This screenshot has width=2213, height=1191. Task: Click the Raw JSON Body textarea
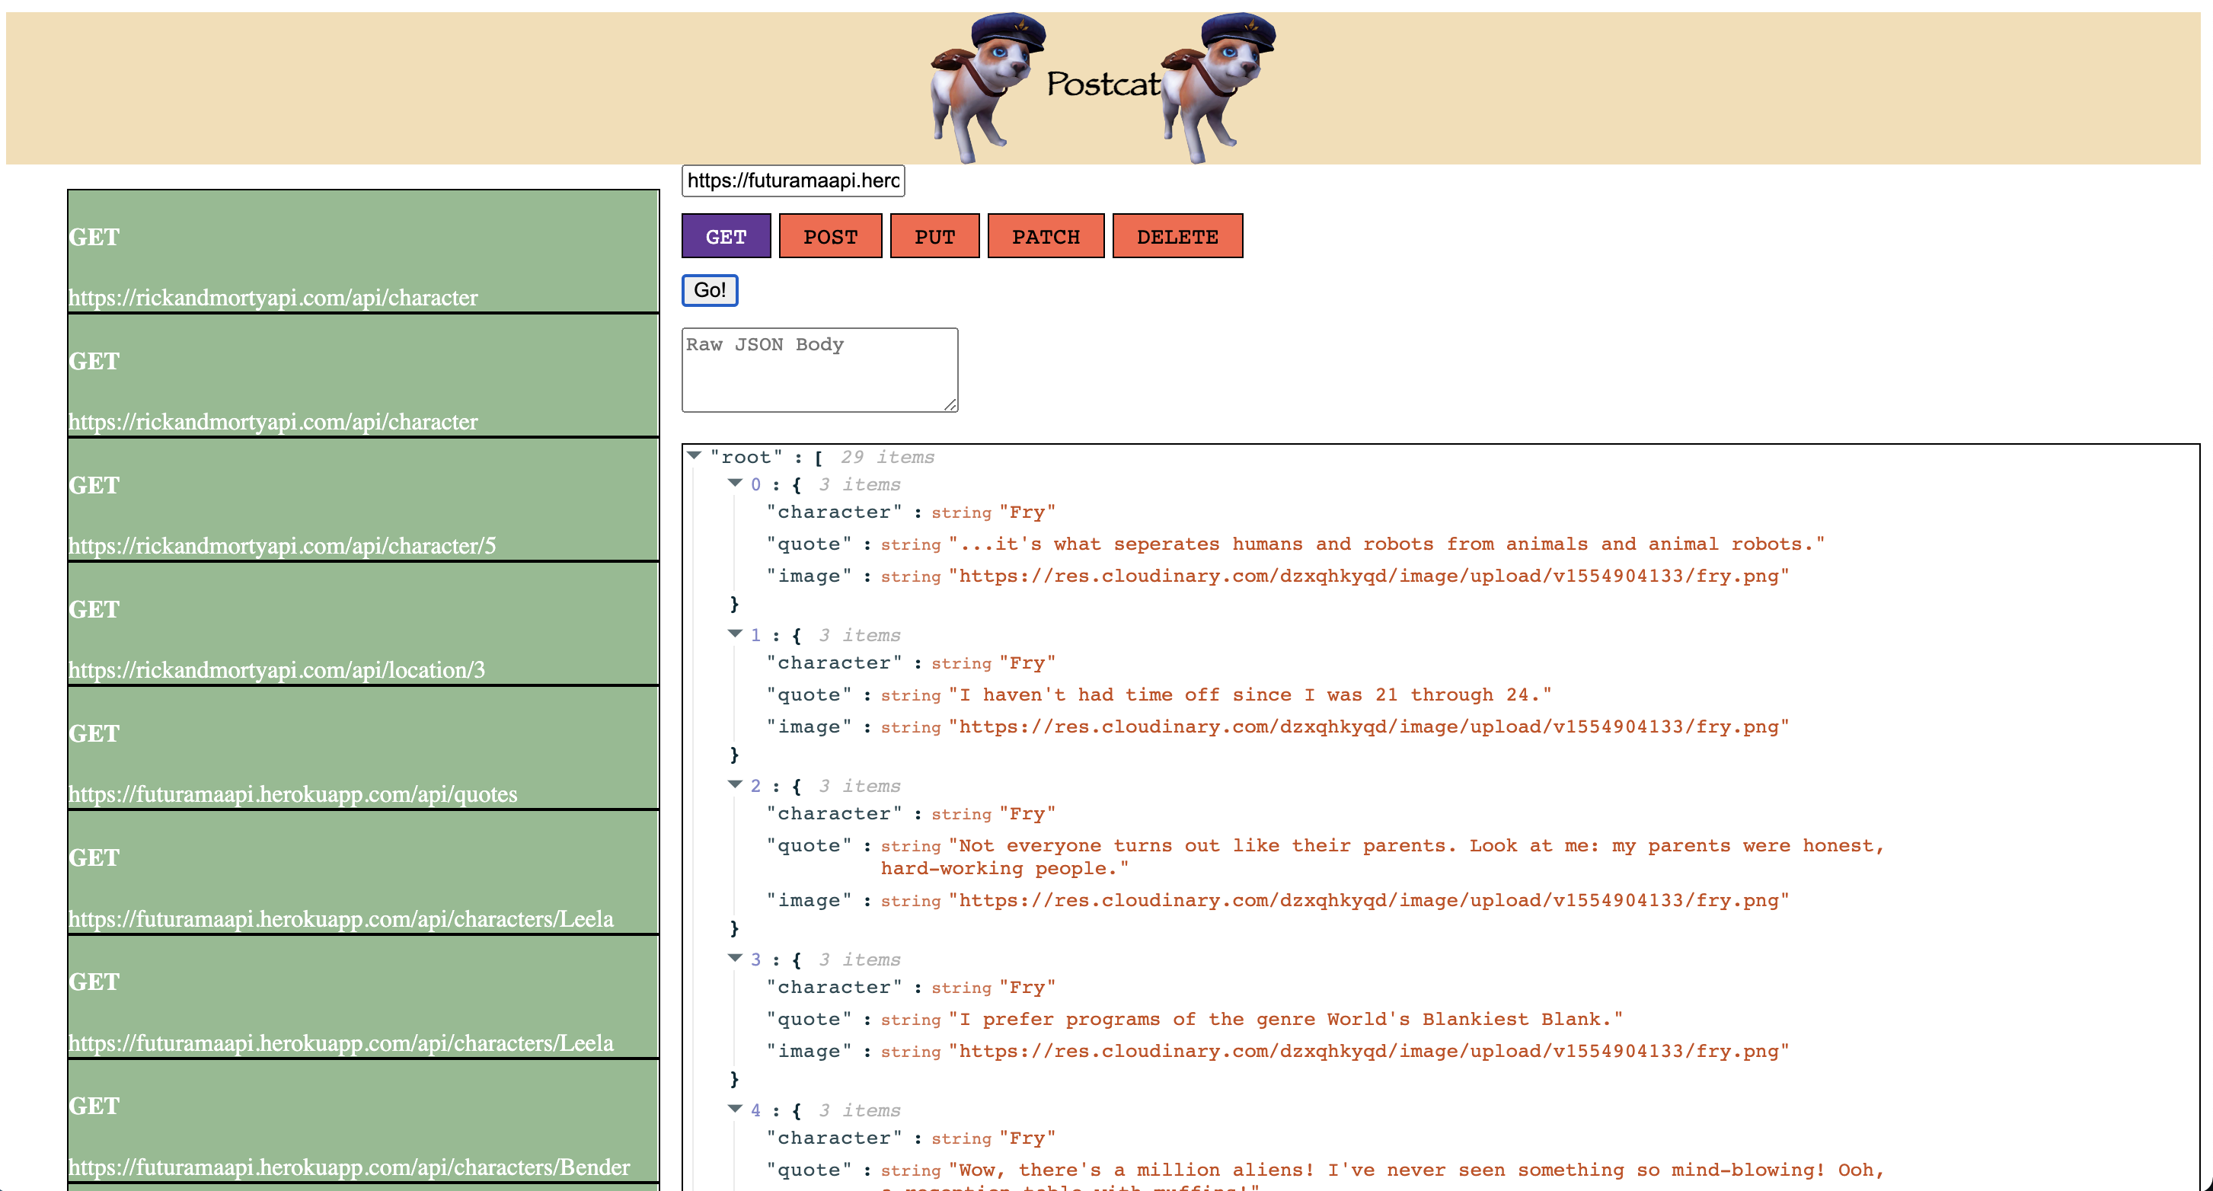coord(819,369)
